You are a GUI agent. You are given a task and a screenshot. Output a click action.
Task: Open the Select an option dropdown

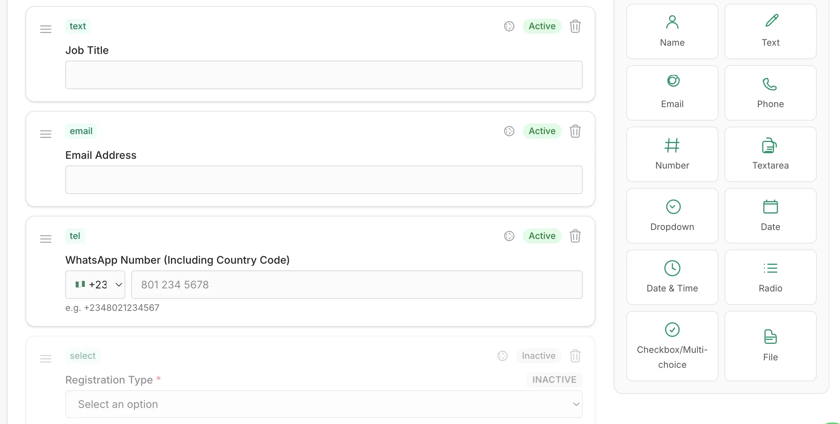tap(324, 404)
